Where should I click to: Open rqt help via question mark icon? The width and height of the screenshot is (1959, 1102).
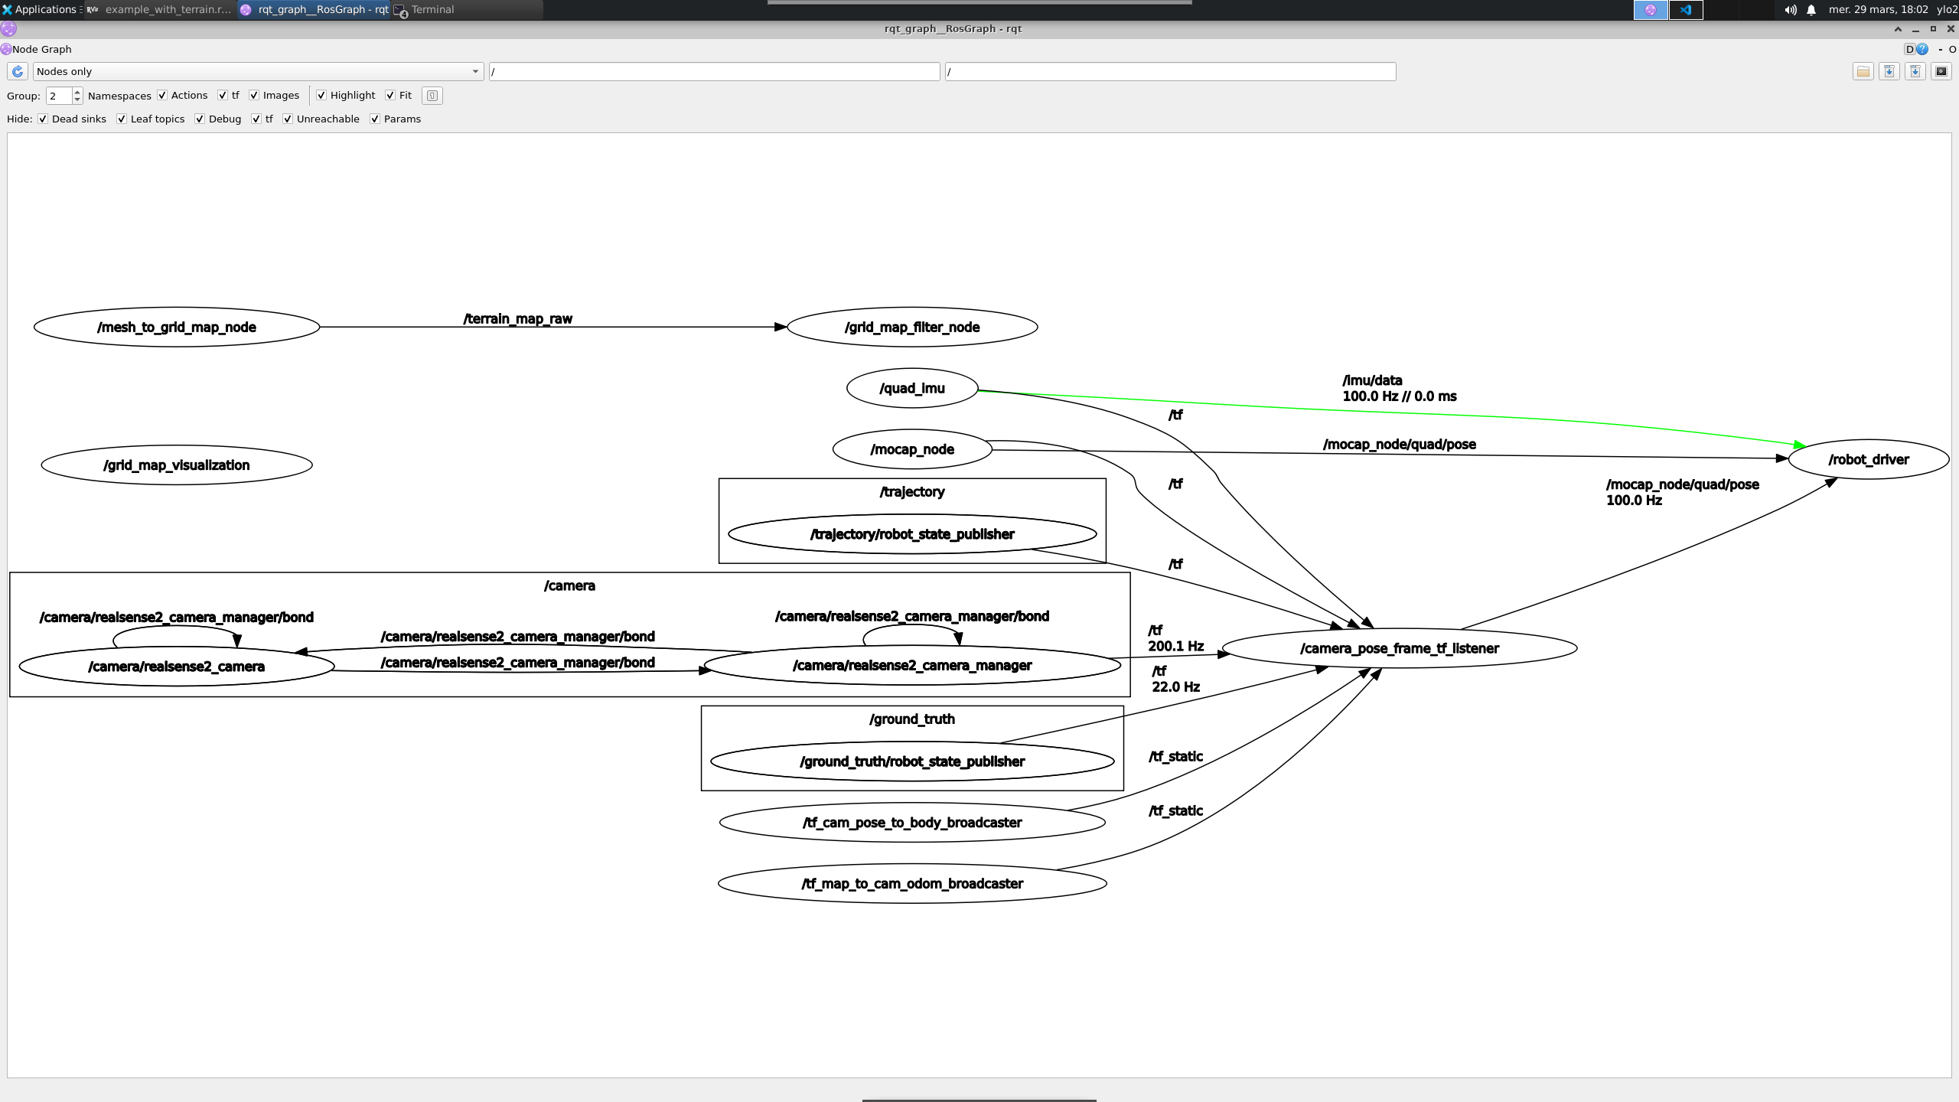pos(1922,49)
